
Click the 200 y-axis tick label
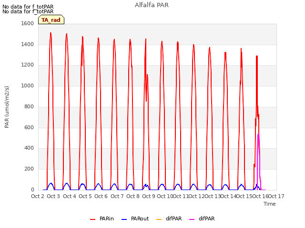point(29,169)
